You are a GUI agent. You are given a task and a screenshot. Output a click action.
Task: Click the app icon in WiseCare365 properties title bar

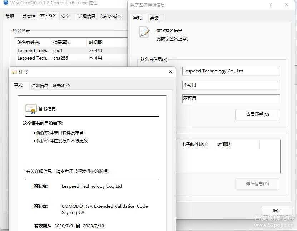pyautogui.click(x=5, y=2)
